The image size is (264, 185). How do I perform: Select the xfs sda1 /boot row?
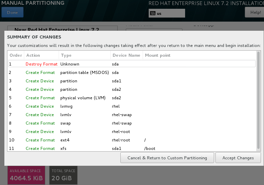point(132,148)
